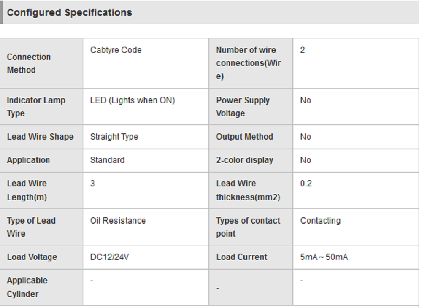Viewport: 422px width, 308px height.
Task: Click the Configured Specifications section header
Action: [x=70, y=13]
